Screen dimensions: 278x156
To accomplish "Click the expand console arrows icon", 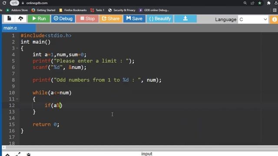I will pyautogui.click(x=18, y=154).
